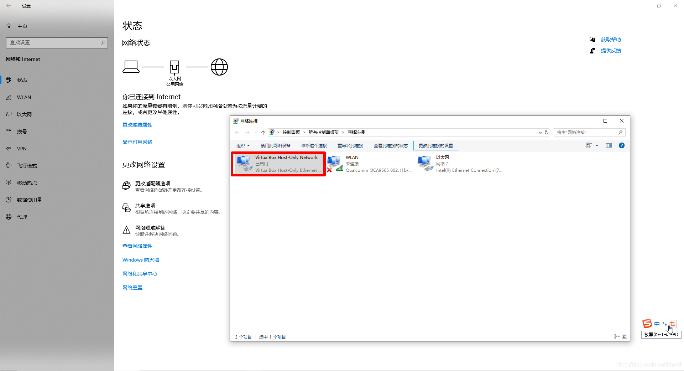Open 移动热点 settings page
The height and width of the screenshot is (371, 684).
tap(27, 183)
